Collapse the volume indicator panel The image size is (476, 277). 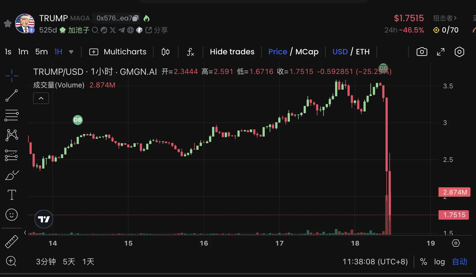[x=41, y=98]
